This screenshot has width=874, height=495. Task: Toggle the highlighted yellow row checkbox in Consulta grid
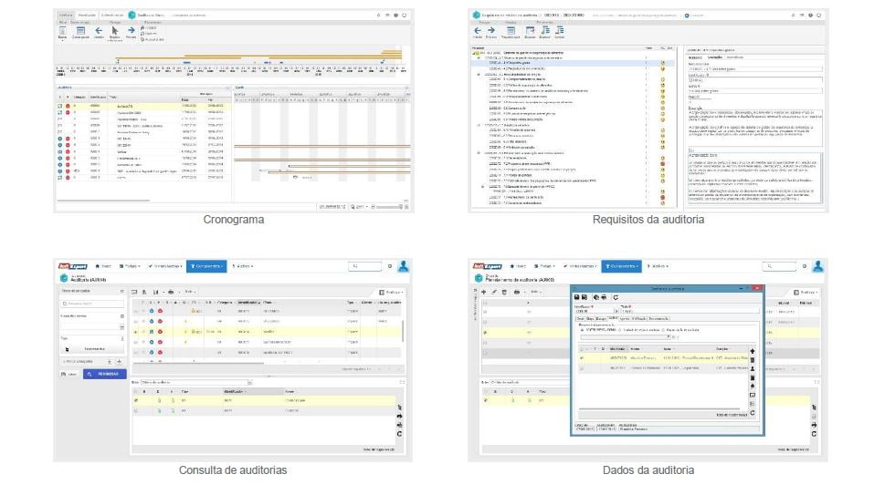point(137,332)
